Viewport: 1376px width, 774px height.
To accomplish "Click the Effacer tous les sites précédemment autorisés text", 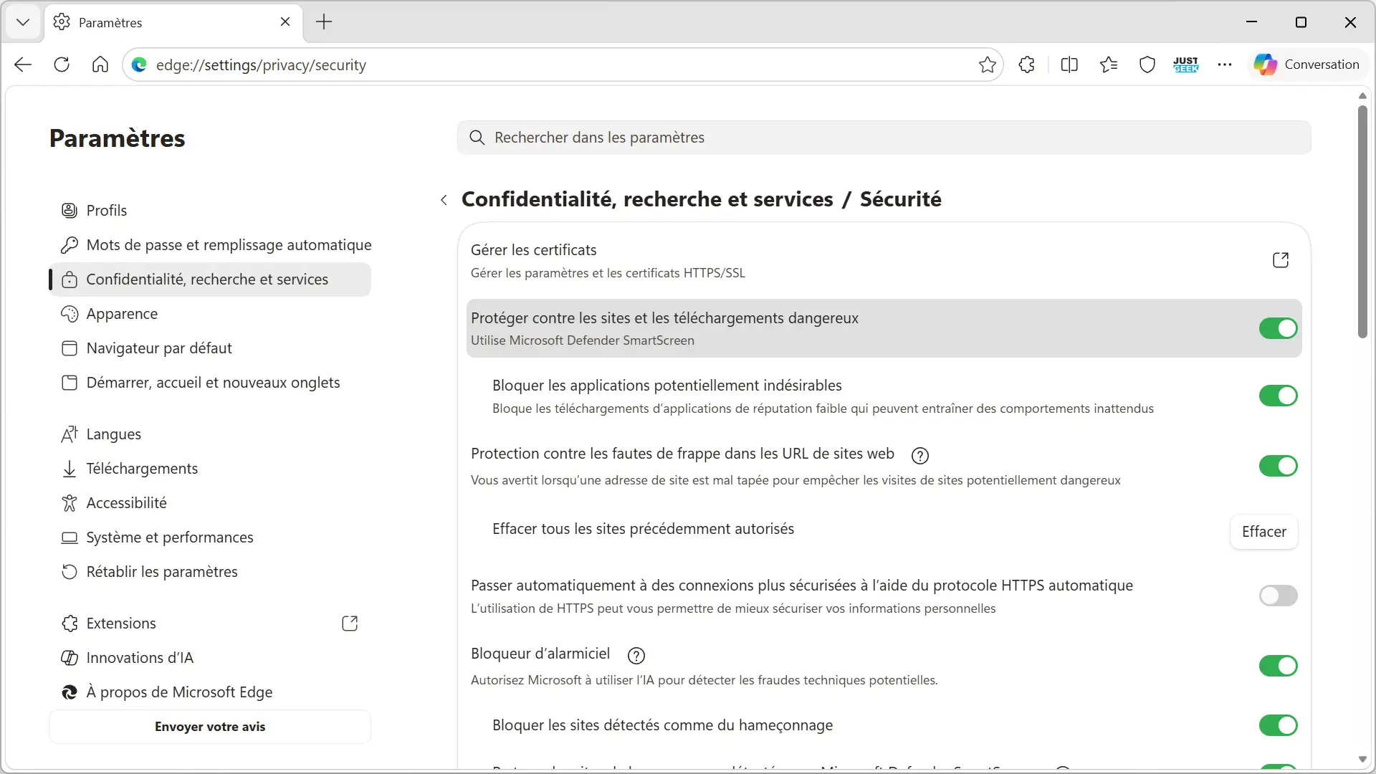I will point(643,529).
